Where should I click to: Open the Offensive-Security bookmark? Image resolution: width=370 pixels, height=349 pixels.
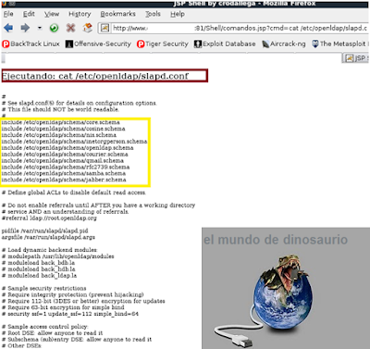pyautogui.click(x=98, y=44)
